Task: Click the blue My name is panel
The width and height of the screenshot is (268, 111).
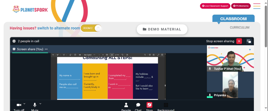Action: tap(70, 81)
